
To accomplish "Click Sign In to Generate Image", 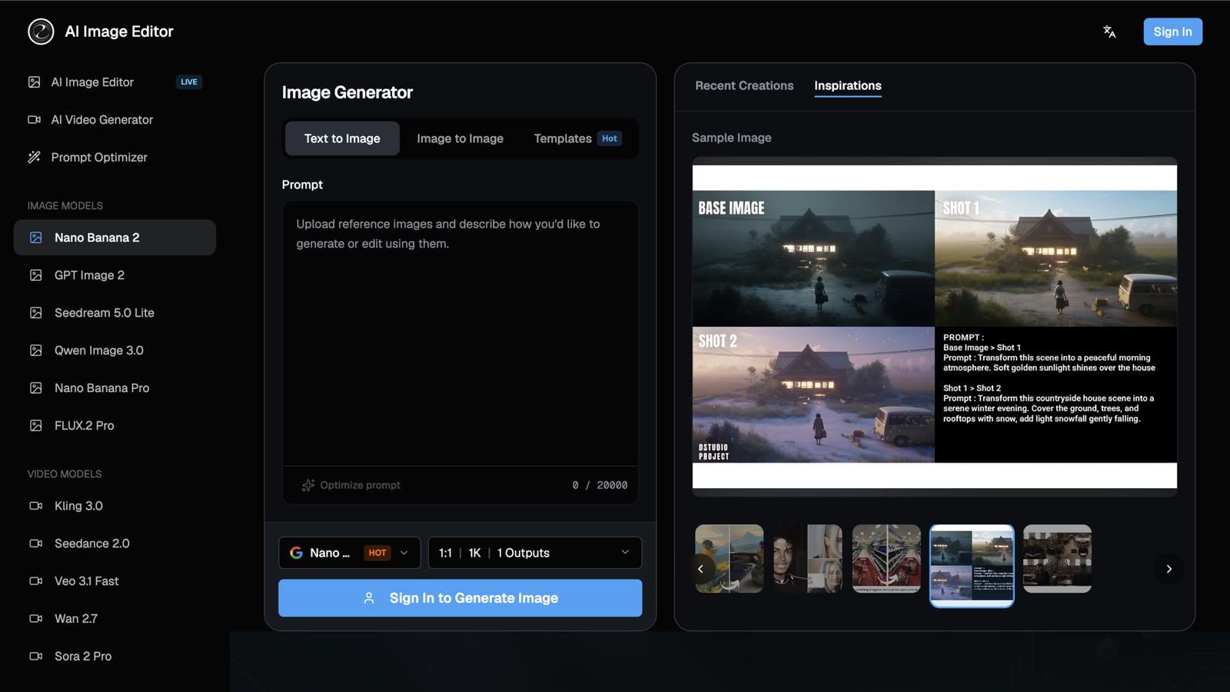I will tap(460, 598).
